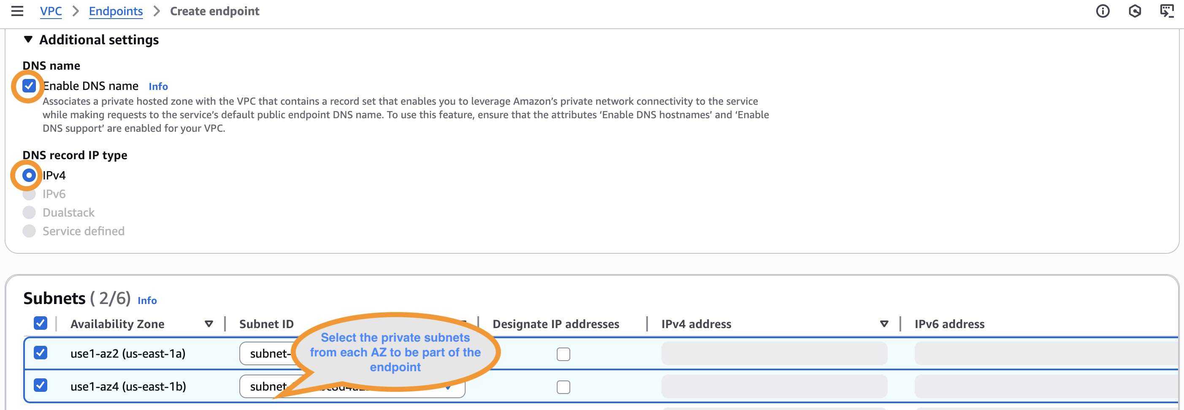This screenshot has width=1184, height=410.
Task: Deselect the use1-az2 (us-east-1a) subnet row
Action: (x=41, y=353)
